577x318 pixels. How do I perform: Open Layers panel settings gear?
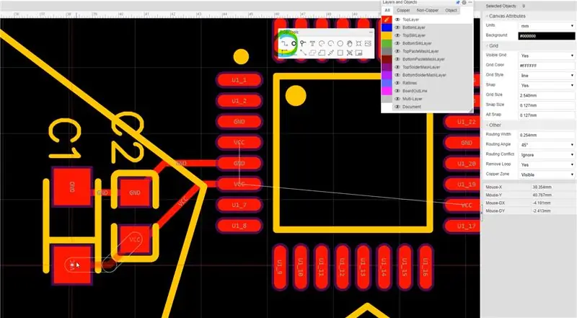point(464,2)
